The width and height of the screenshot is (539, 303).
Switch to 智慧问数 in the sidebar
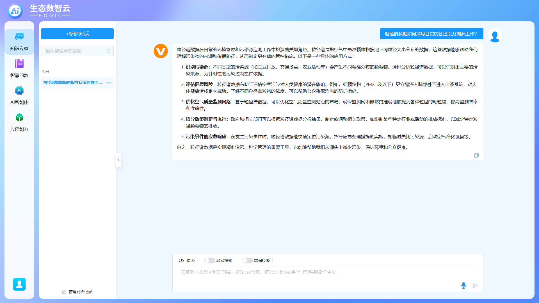pos(19,68)
